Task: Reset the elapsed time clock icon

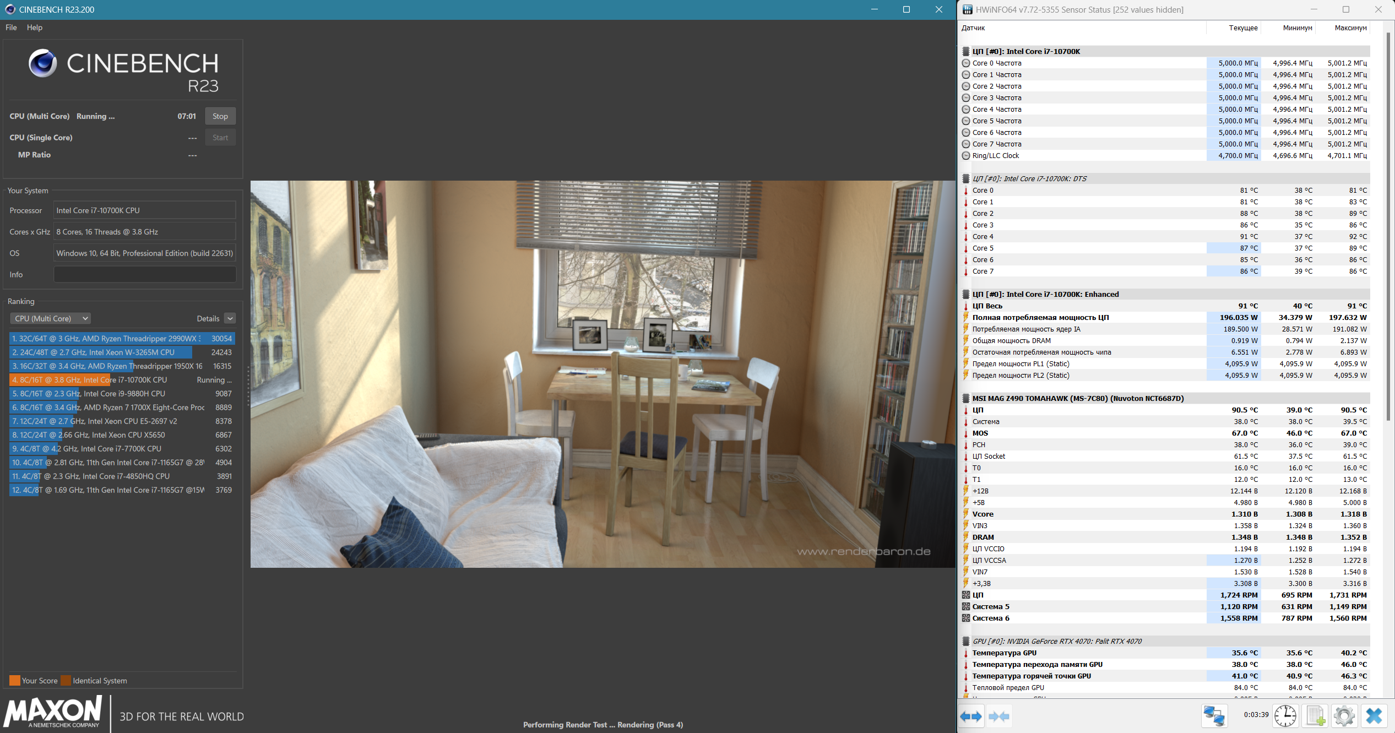Action: tap(1285, 716)
